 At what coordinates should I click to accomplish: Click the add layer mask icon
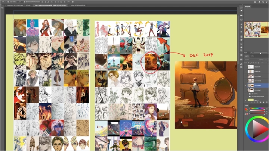point(257,102)
